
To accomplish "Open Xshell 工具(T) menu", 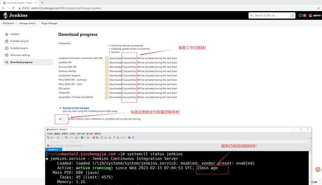I will pyautogui.click(x=72, y=134).
